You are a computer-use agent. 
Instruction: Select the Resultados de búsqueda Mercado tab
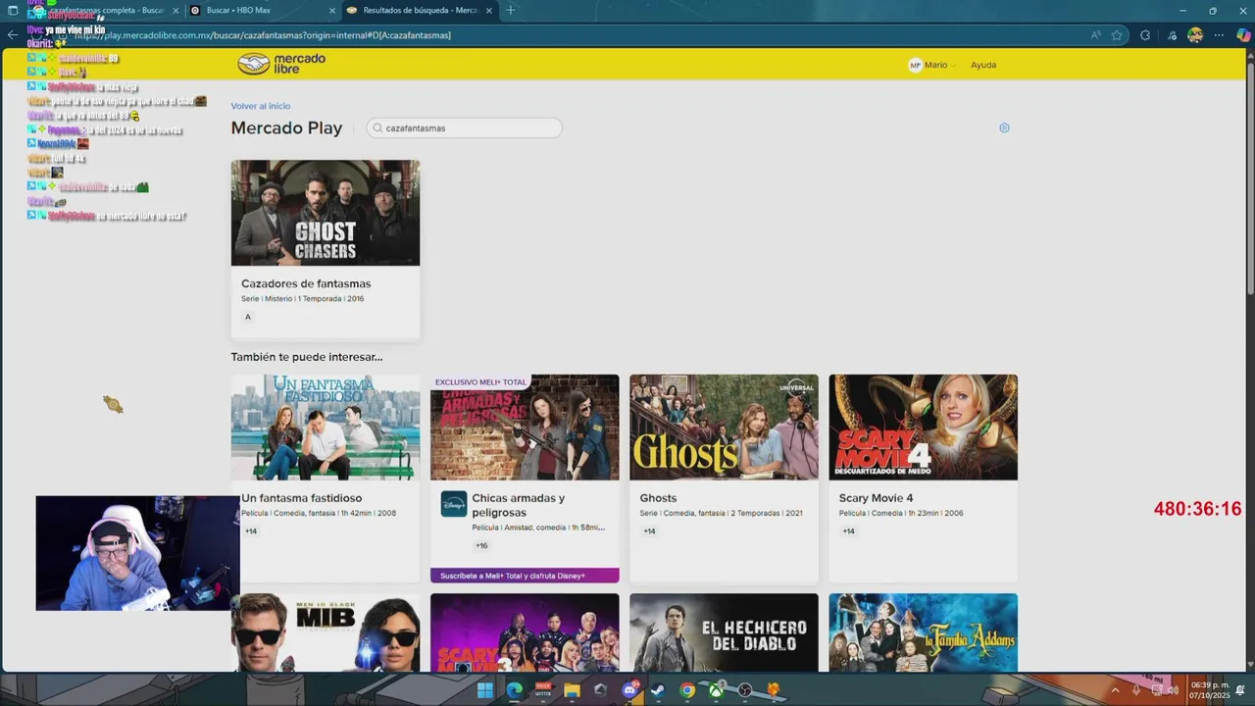click(x=419, y=10)
